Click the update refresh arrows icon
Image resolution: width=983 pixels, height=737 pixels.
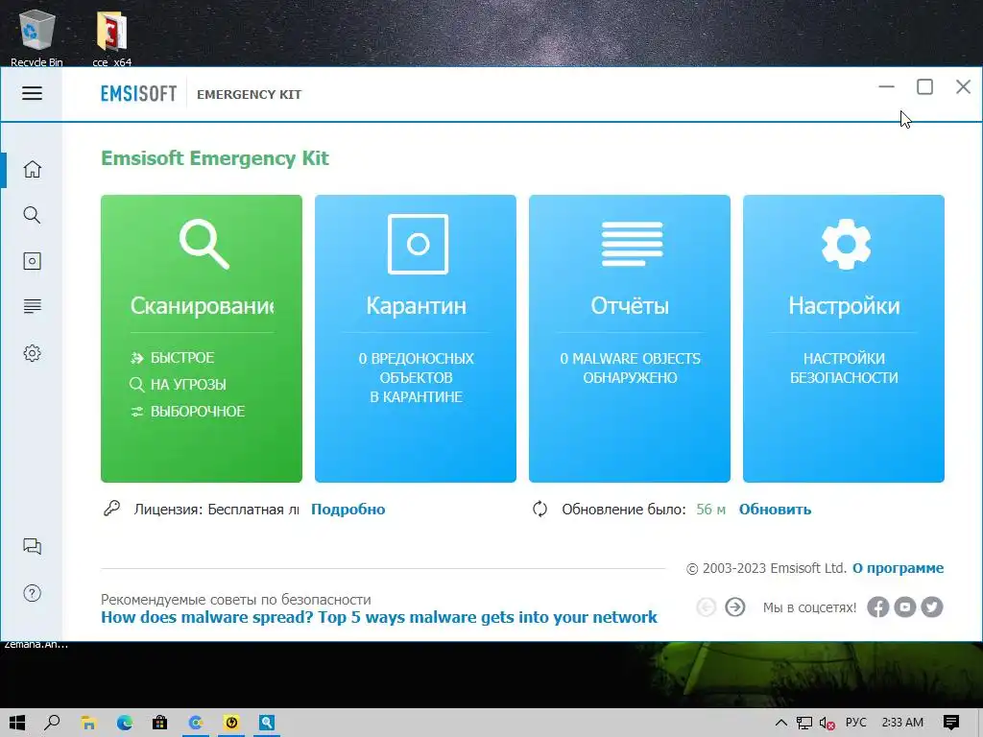pos(539,509)
